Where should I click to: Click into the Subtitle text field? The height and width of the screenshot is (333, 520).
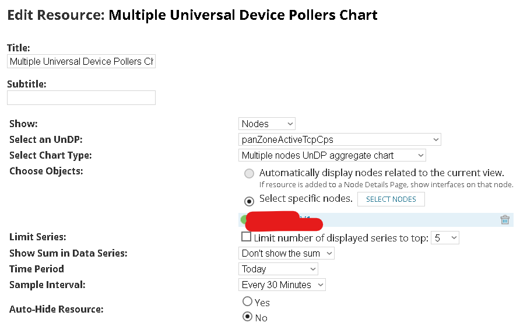[81, 97]
